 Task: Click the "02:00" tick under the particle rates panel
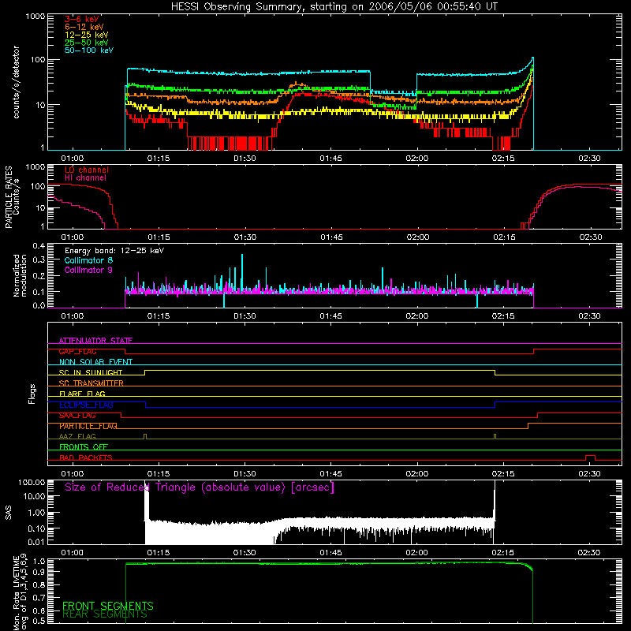(418, 237)
